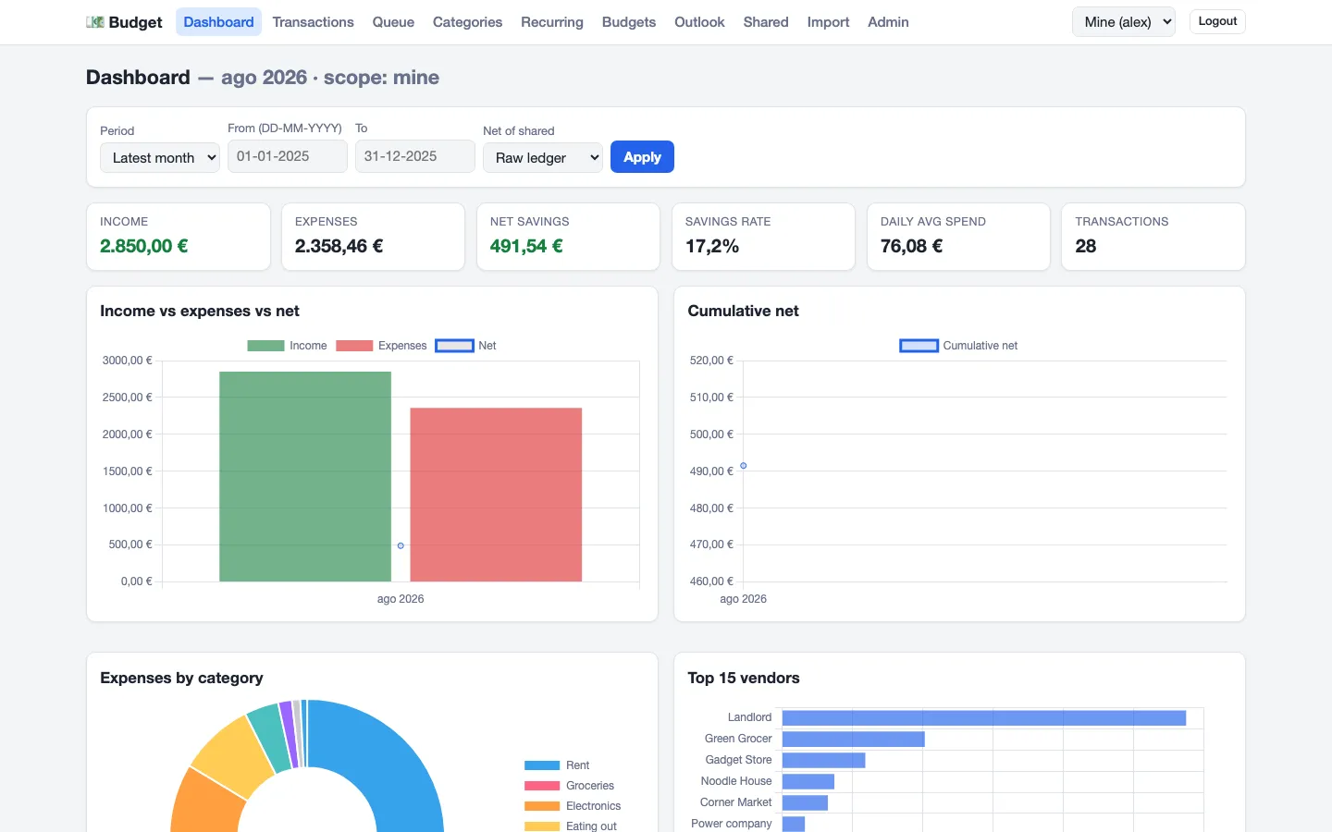1332x832 pixels.
Task: Toggle the Net legend swatch
Action: (x=454, y=346)
